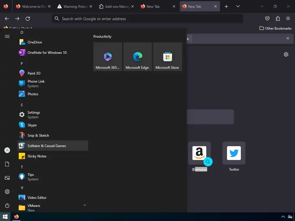Viewport: 295px width, 221px height.
Task: Close the active New Tab
Action: point(215,6)
